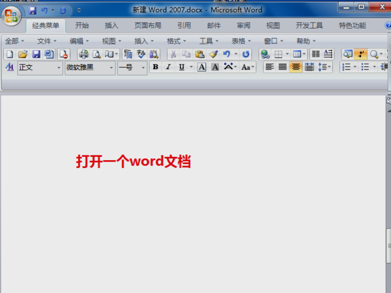Set left text alignment
The height and width of the screenshot is (293, 391).
pyautogui.click(x=270, y=67)
